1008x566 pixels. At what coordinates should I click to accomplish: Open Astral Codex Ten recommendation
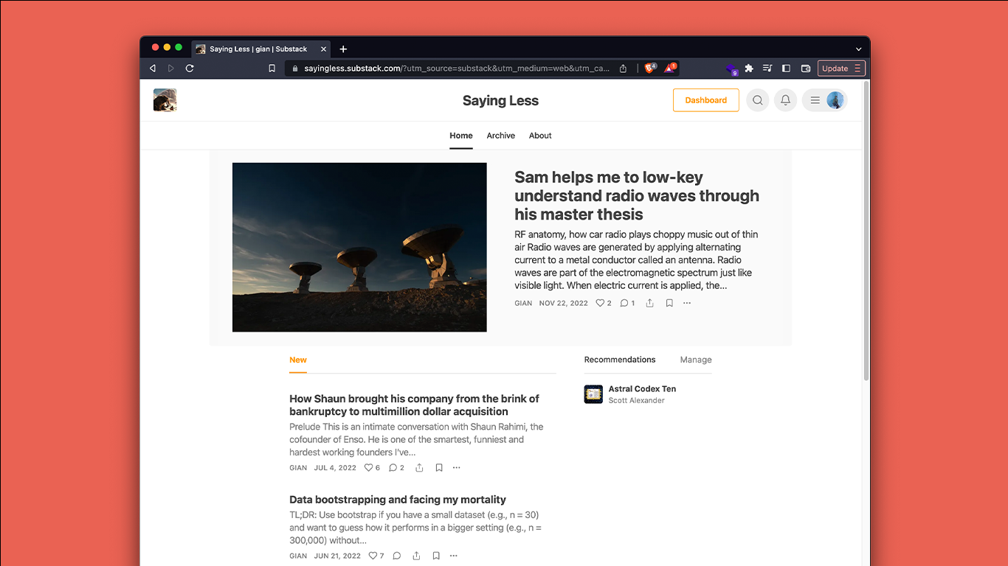pyautogui.click(x=642, y=389)
